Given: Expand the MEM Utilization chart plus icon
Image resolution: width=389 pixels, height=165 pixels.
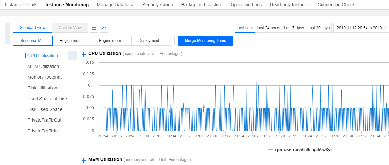Looking at the screenshot, I should pyautogui.click(x=83, y=160).
